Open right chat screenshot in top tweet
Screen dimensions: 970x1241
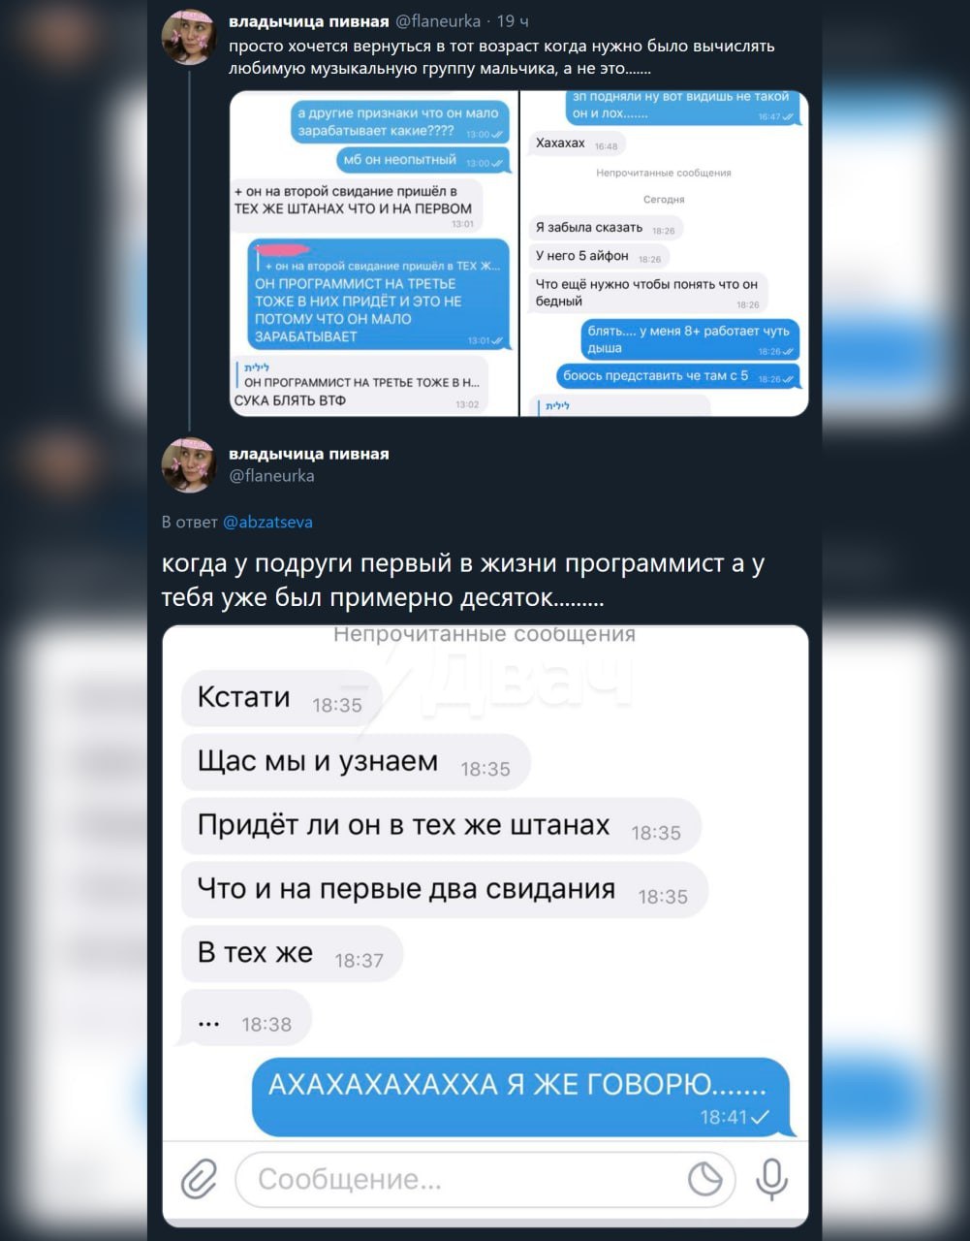pyautogui.click(x=665, y=253)
